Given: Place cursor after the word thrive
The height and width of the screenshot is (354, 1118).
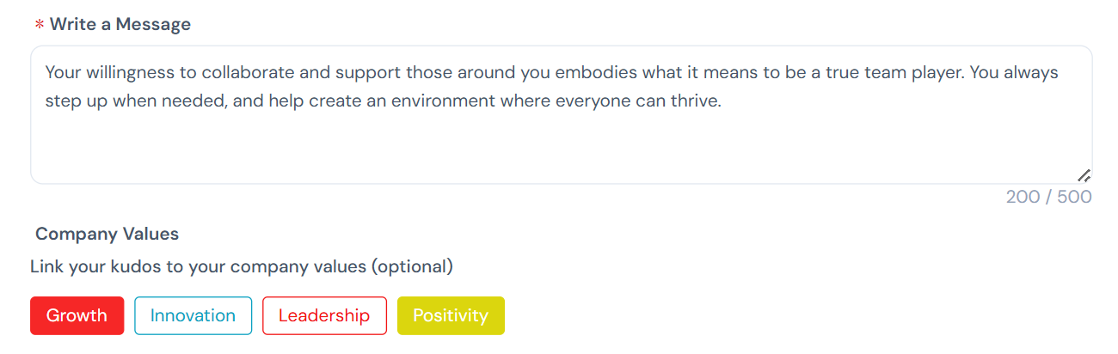Looking at the screenshot, I should click(721, 101).
